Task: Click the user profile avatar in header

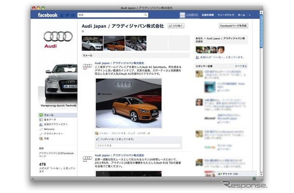Action: [x=182, y=15]
